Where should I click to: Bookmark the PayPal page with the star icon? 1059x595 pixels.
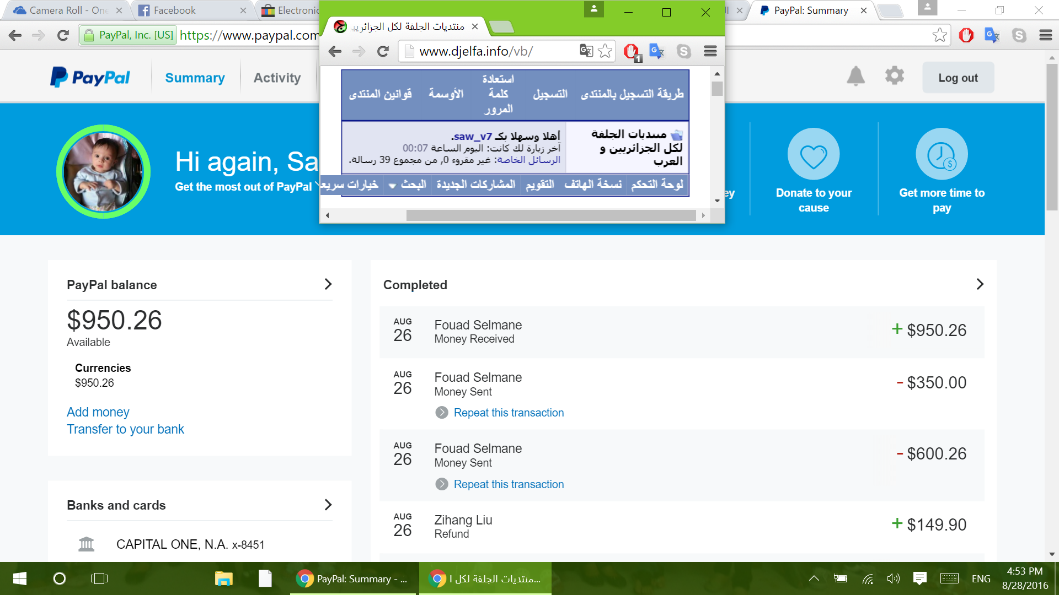[x=940, y=35]
